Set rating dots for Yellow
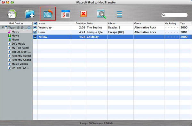 tap(172, 37)
